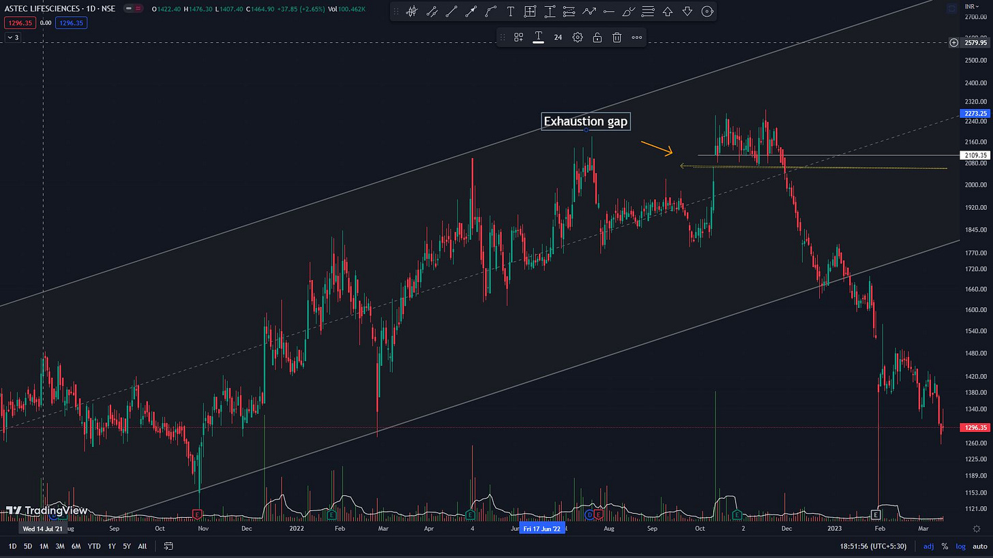
Task: Click the TradingView logo
Action: tap(46, 510)
